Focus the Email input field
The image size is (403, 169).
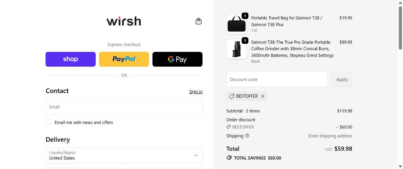point(124,107)
